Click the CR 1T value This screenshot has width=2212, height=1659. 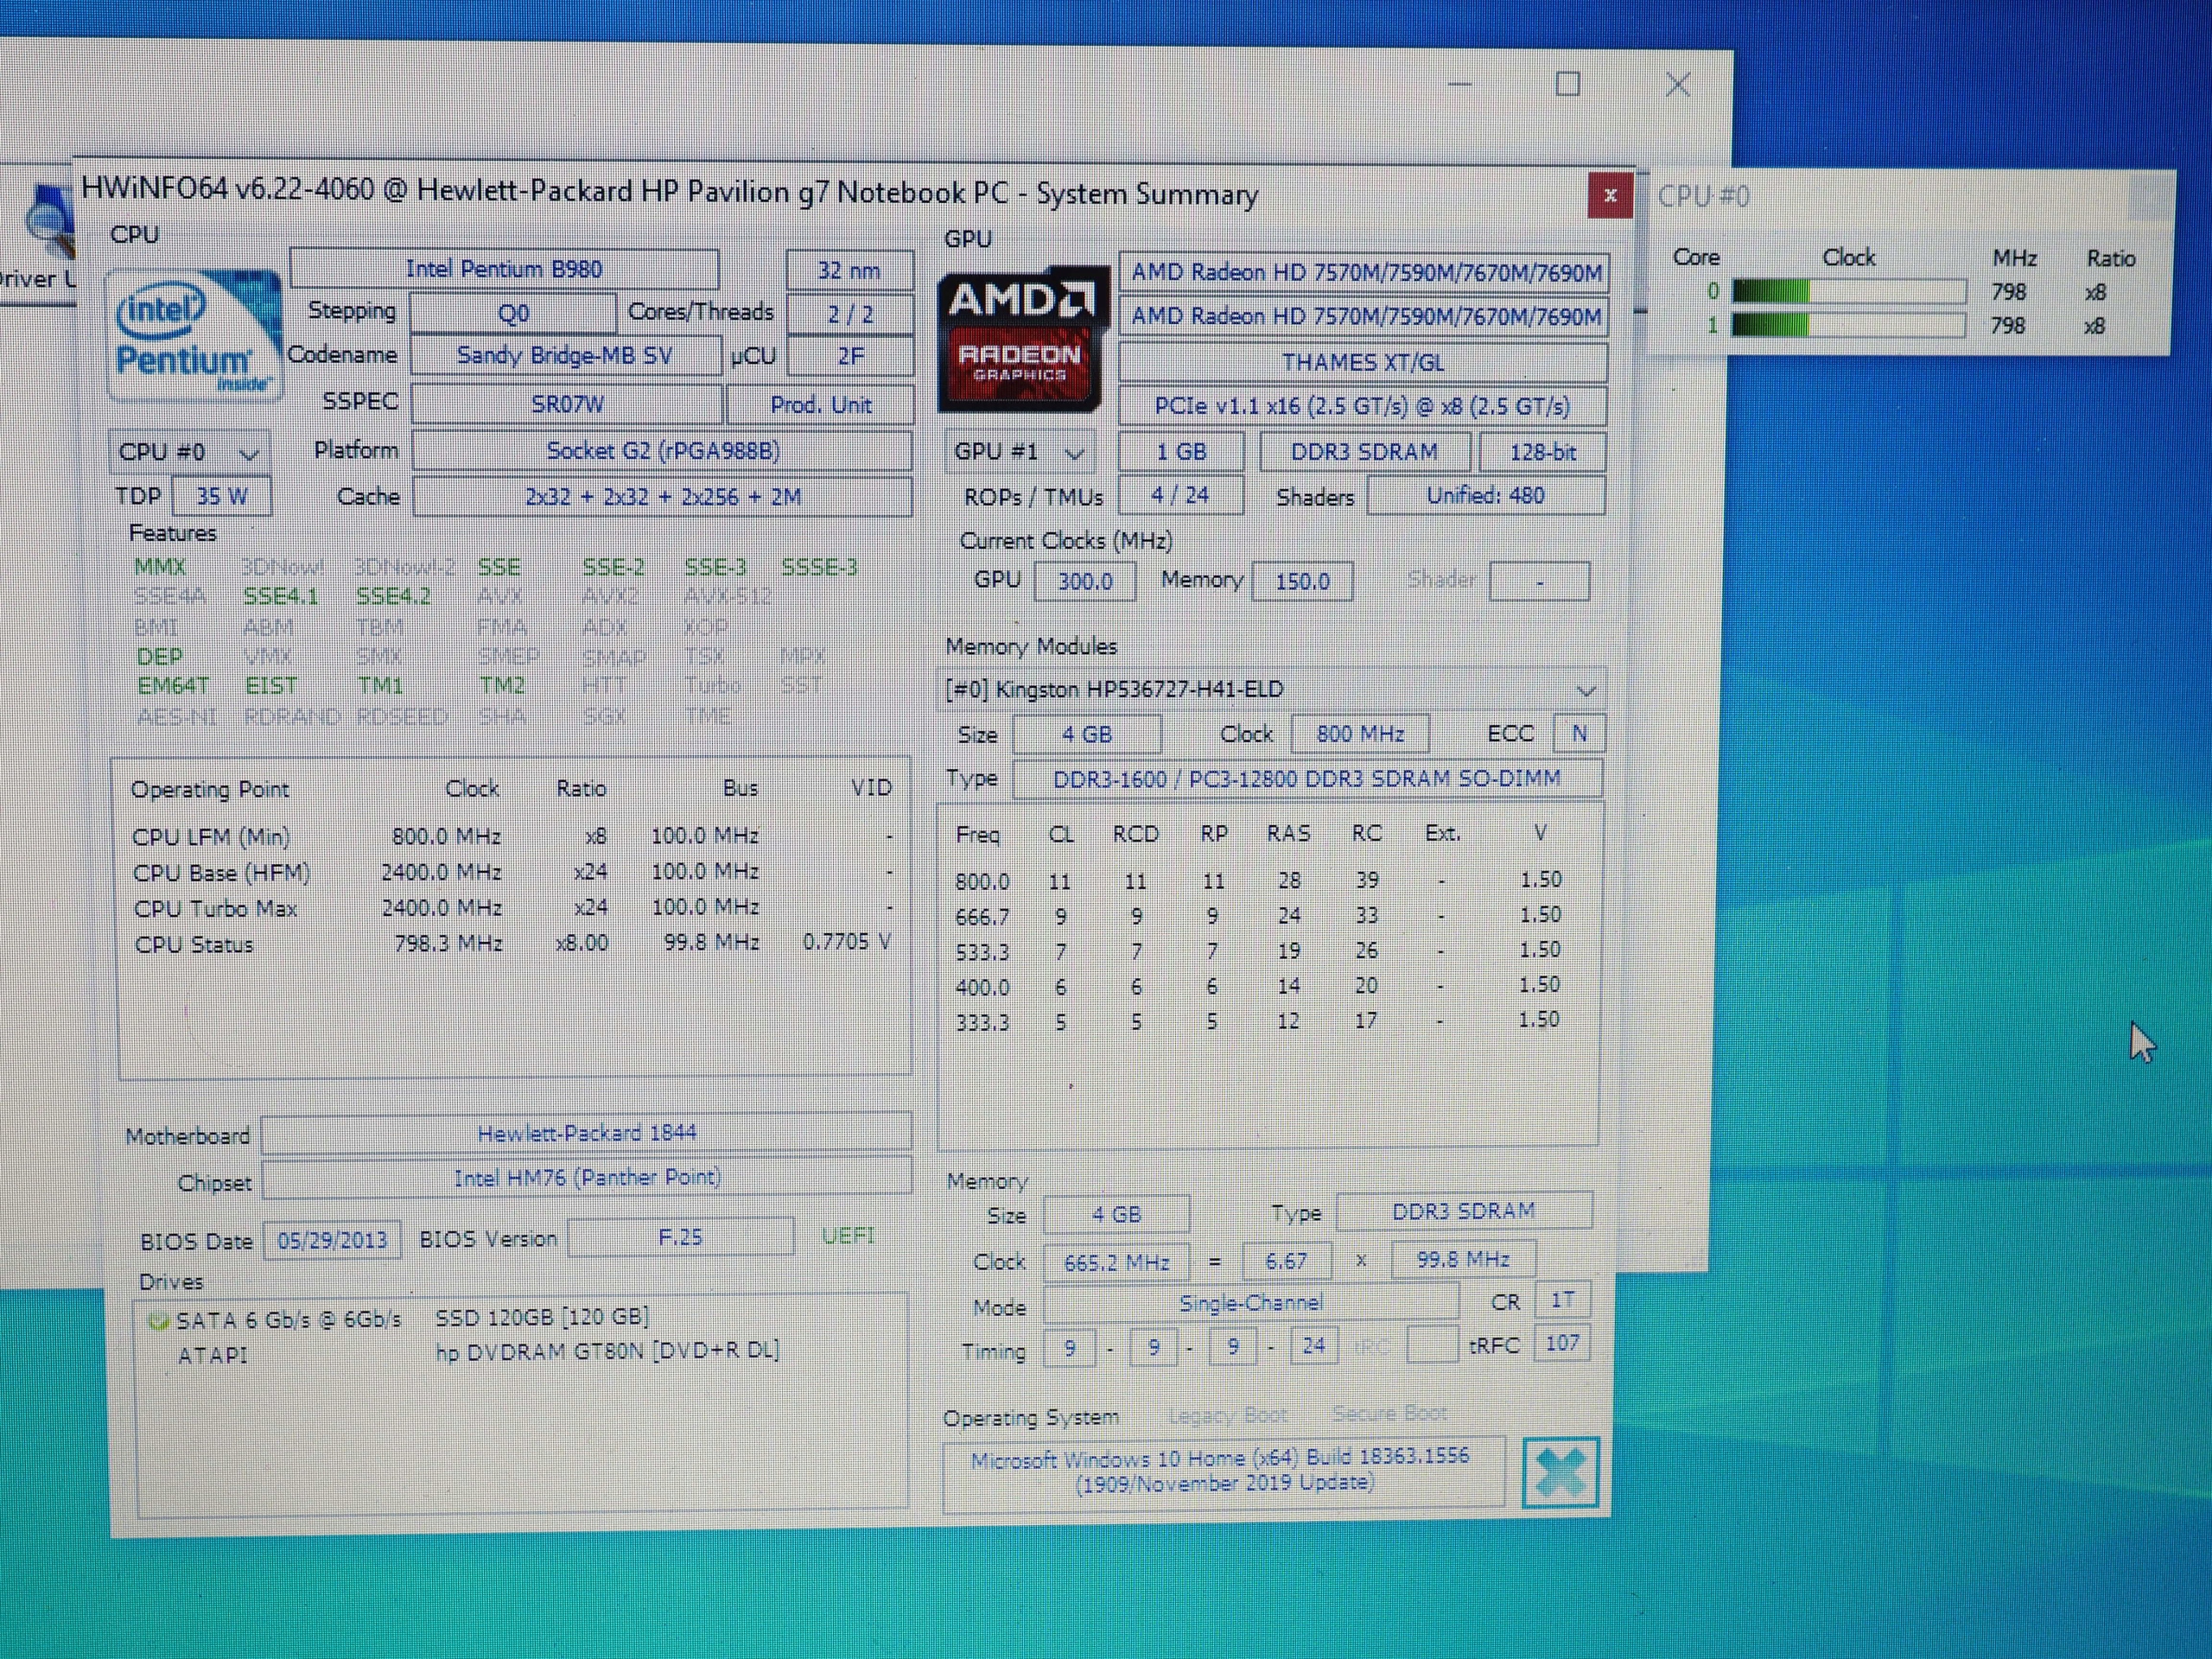pos(1562,1300)
